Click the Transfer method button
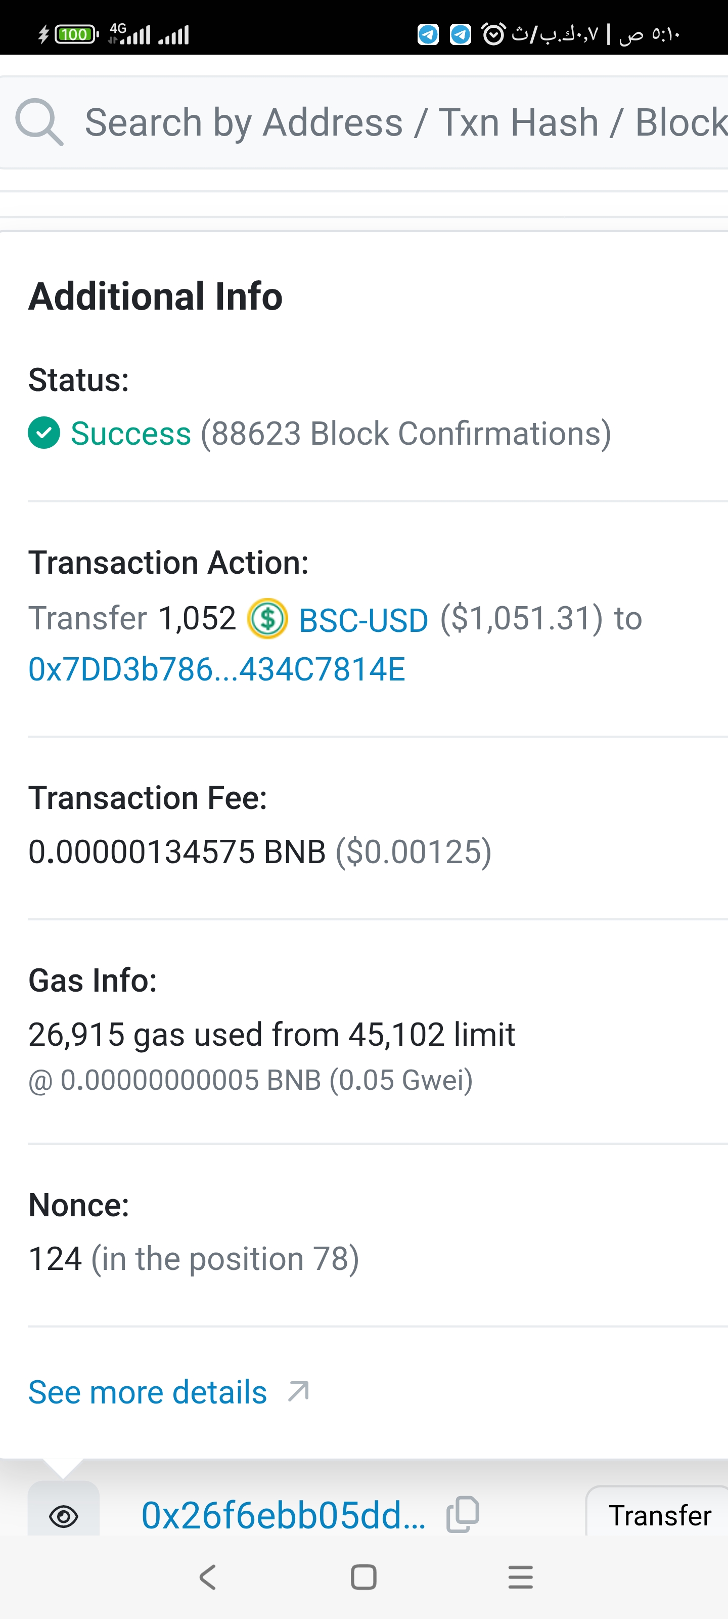 (658, 1515)
